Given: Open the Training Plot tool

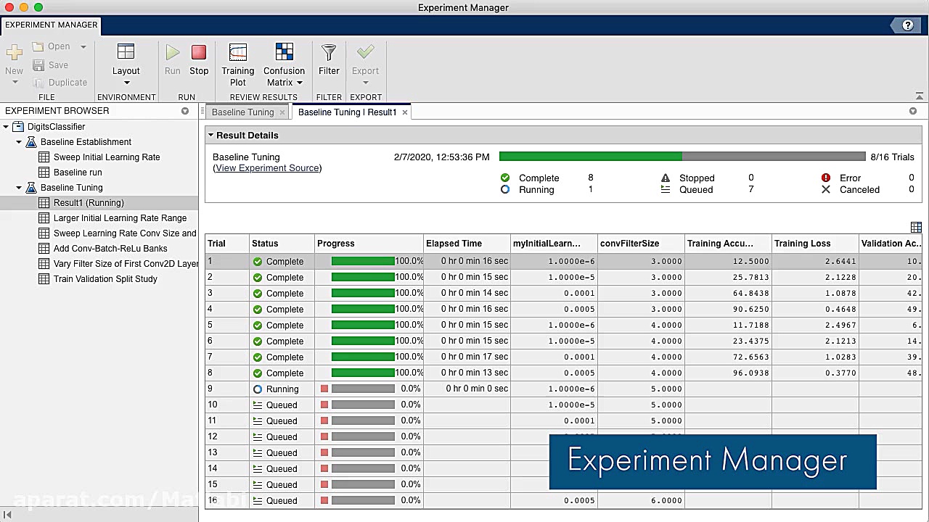Looking at the screenshot, I should pos(237,53).
